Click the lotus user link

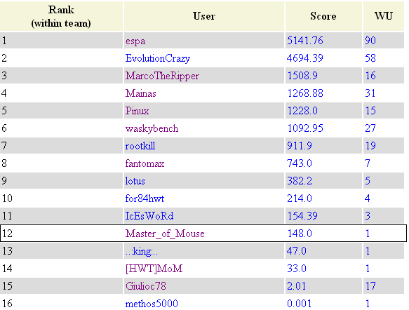click(x=135, y=181)
